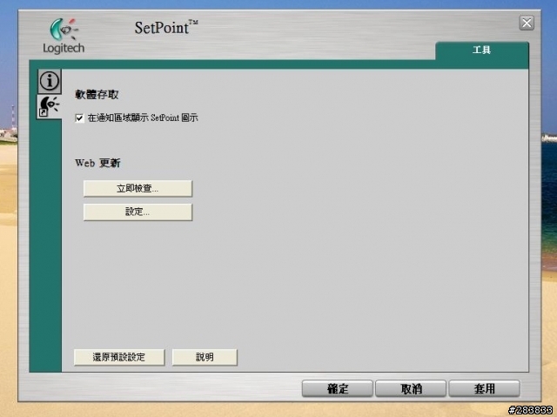Click the 軟體存取 section heading

point(97,95)
